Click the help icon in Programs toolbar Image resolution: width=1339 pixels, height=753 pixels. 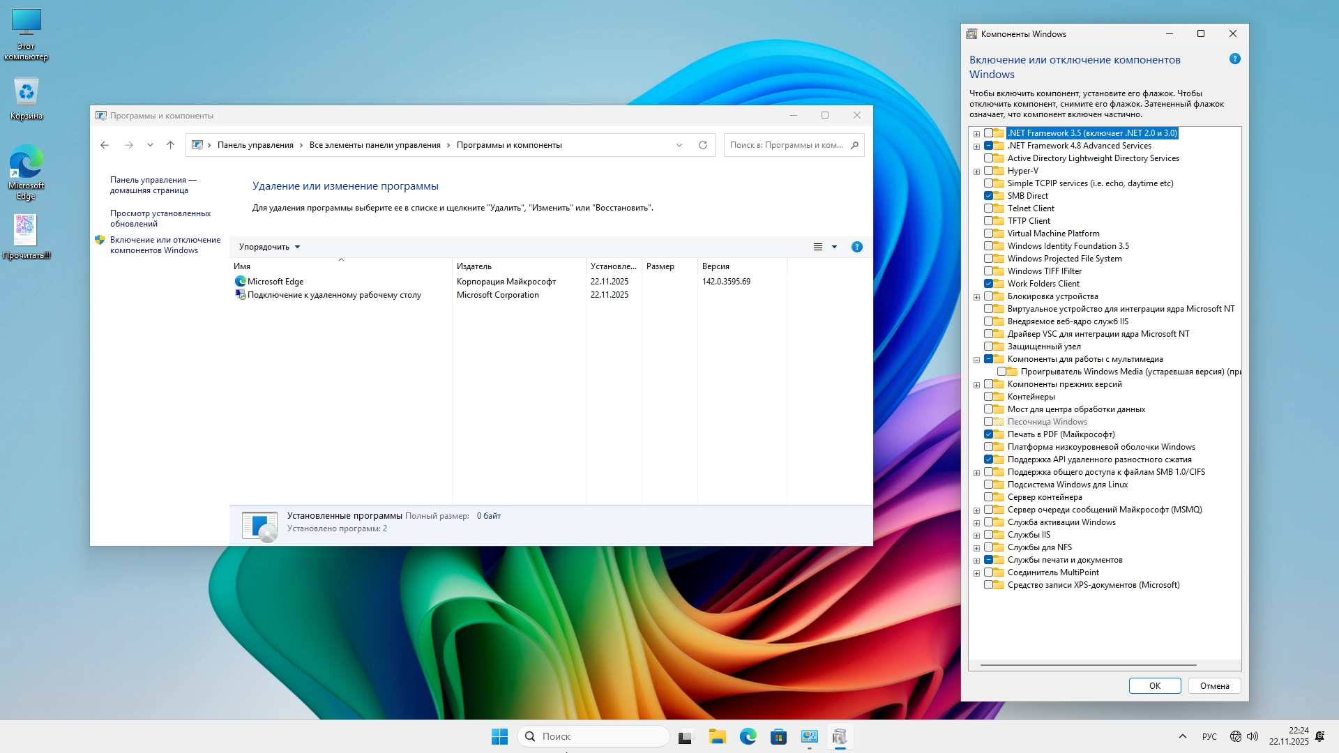click(857, 247)
